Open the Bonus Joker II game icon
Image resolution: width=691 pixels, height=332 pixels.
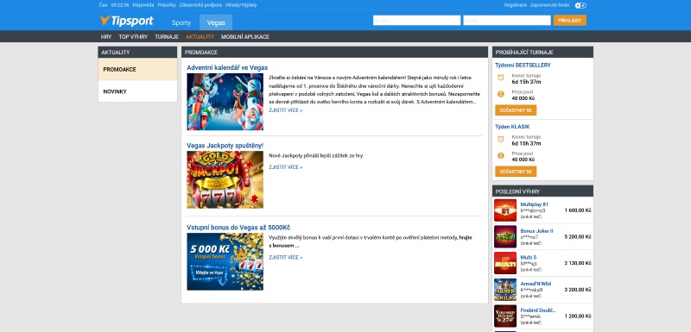[x=505, y=236]
